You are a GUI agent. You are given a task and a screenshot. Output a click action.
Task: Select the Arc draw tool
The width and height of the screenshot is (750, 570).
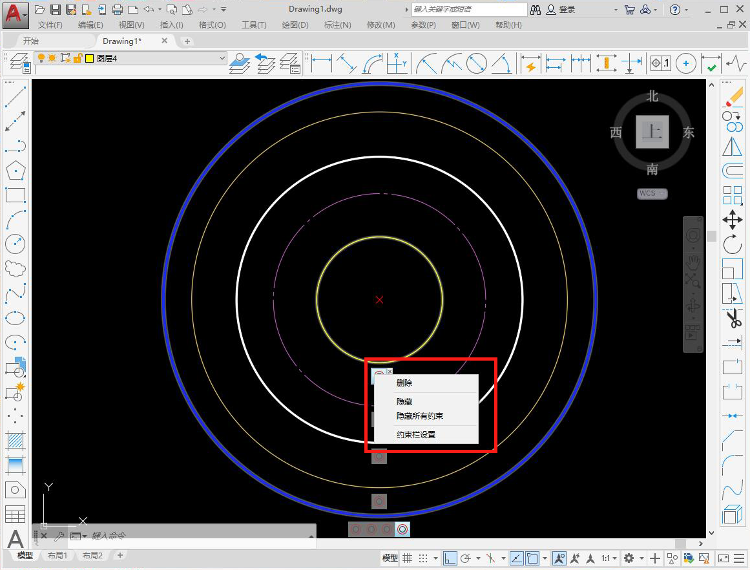tap(16, 220)
